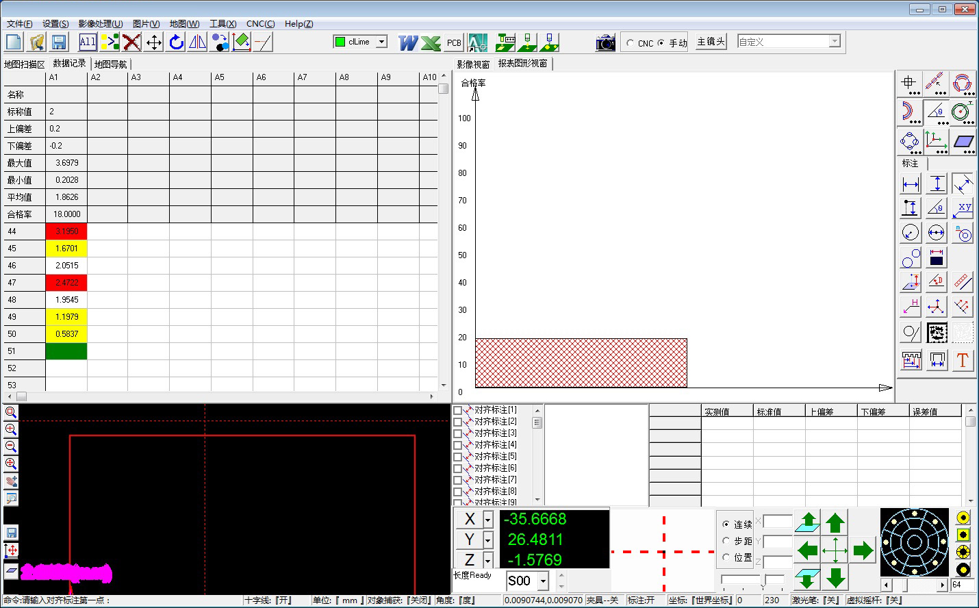The width and height of the screenshot is (979, 608).
Task: Select the CNC mode radio button
Action: tap(631, 43)
